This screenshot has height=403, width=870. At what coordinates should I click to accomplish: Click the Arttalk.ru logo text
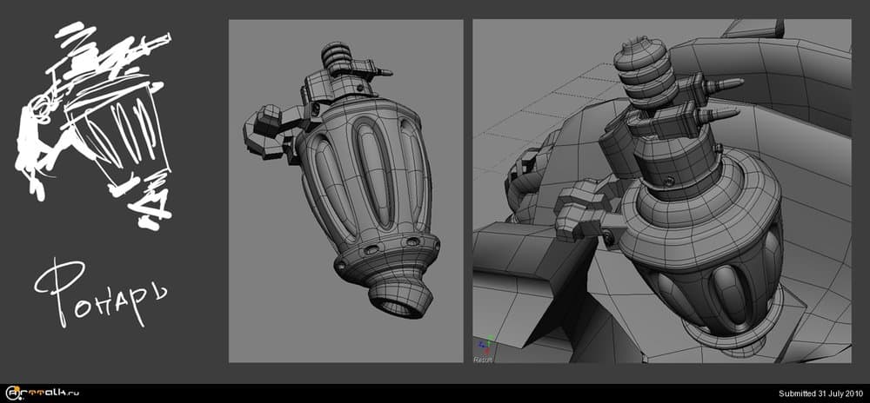[x=45, y=393]
